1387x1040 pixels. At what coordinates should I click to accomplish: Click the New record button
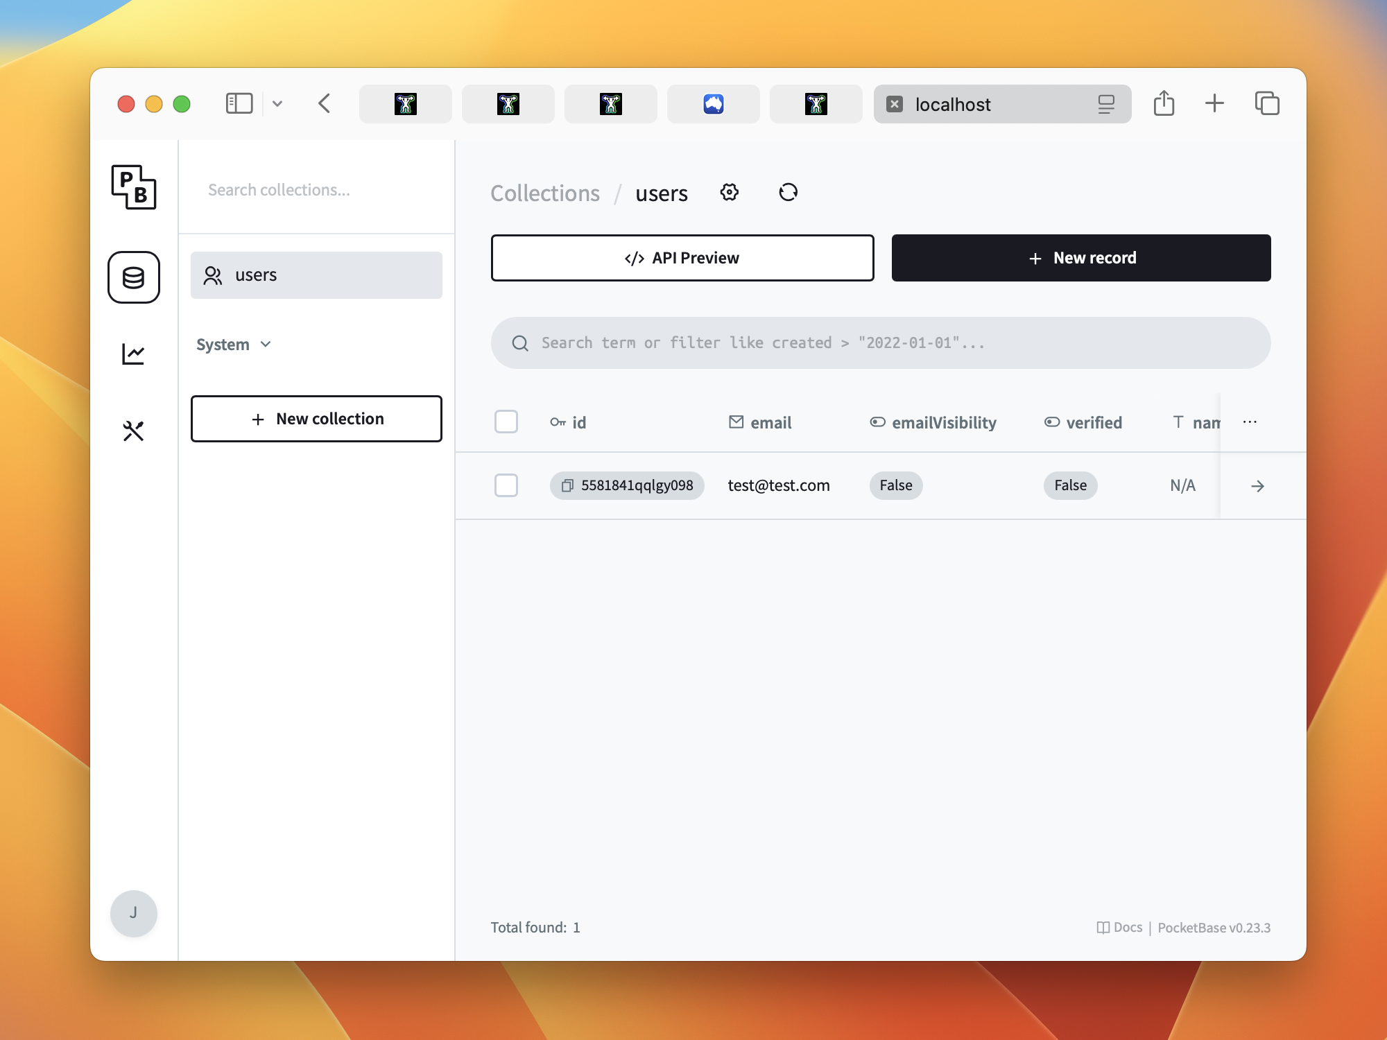coord(1081,258)
